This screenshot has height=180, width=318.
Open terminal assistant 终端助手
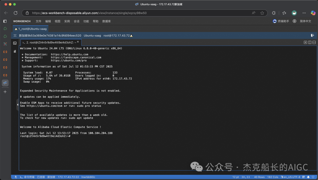coord(281,21)
